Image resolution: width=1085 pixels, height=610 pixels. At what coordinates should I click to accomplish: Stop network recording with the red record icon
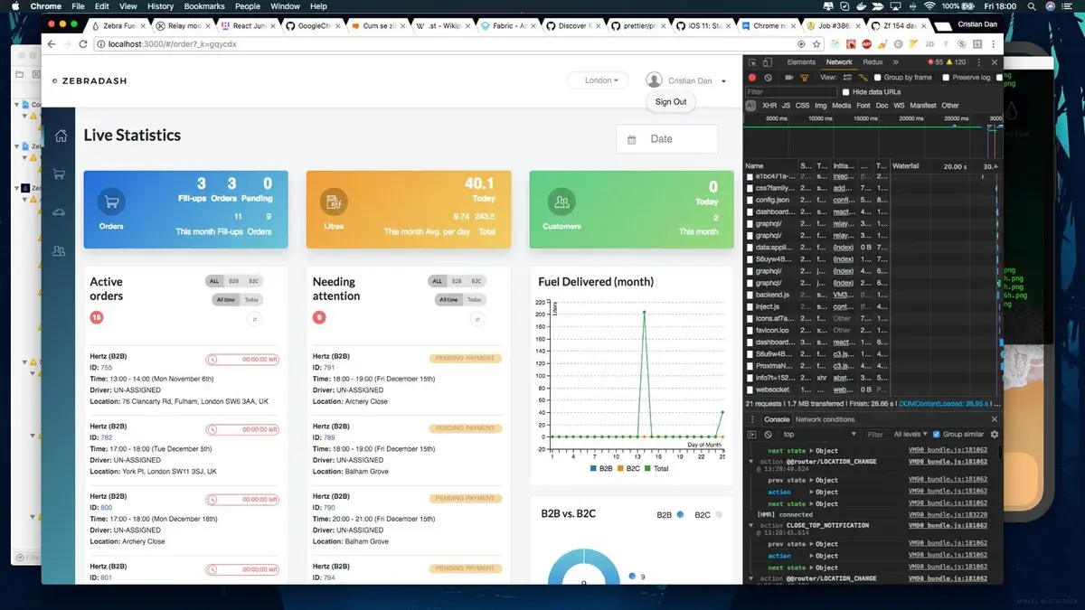click(x=752, y=77)
